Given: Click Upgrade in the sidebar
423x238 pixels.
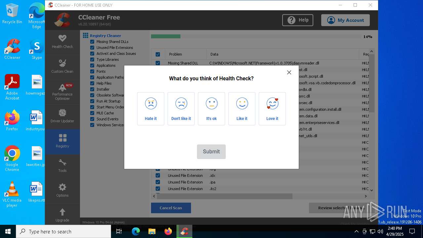Looking at the screenshot, I should (62, 215).
